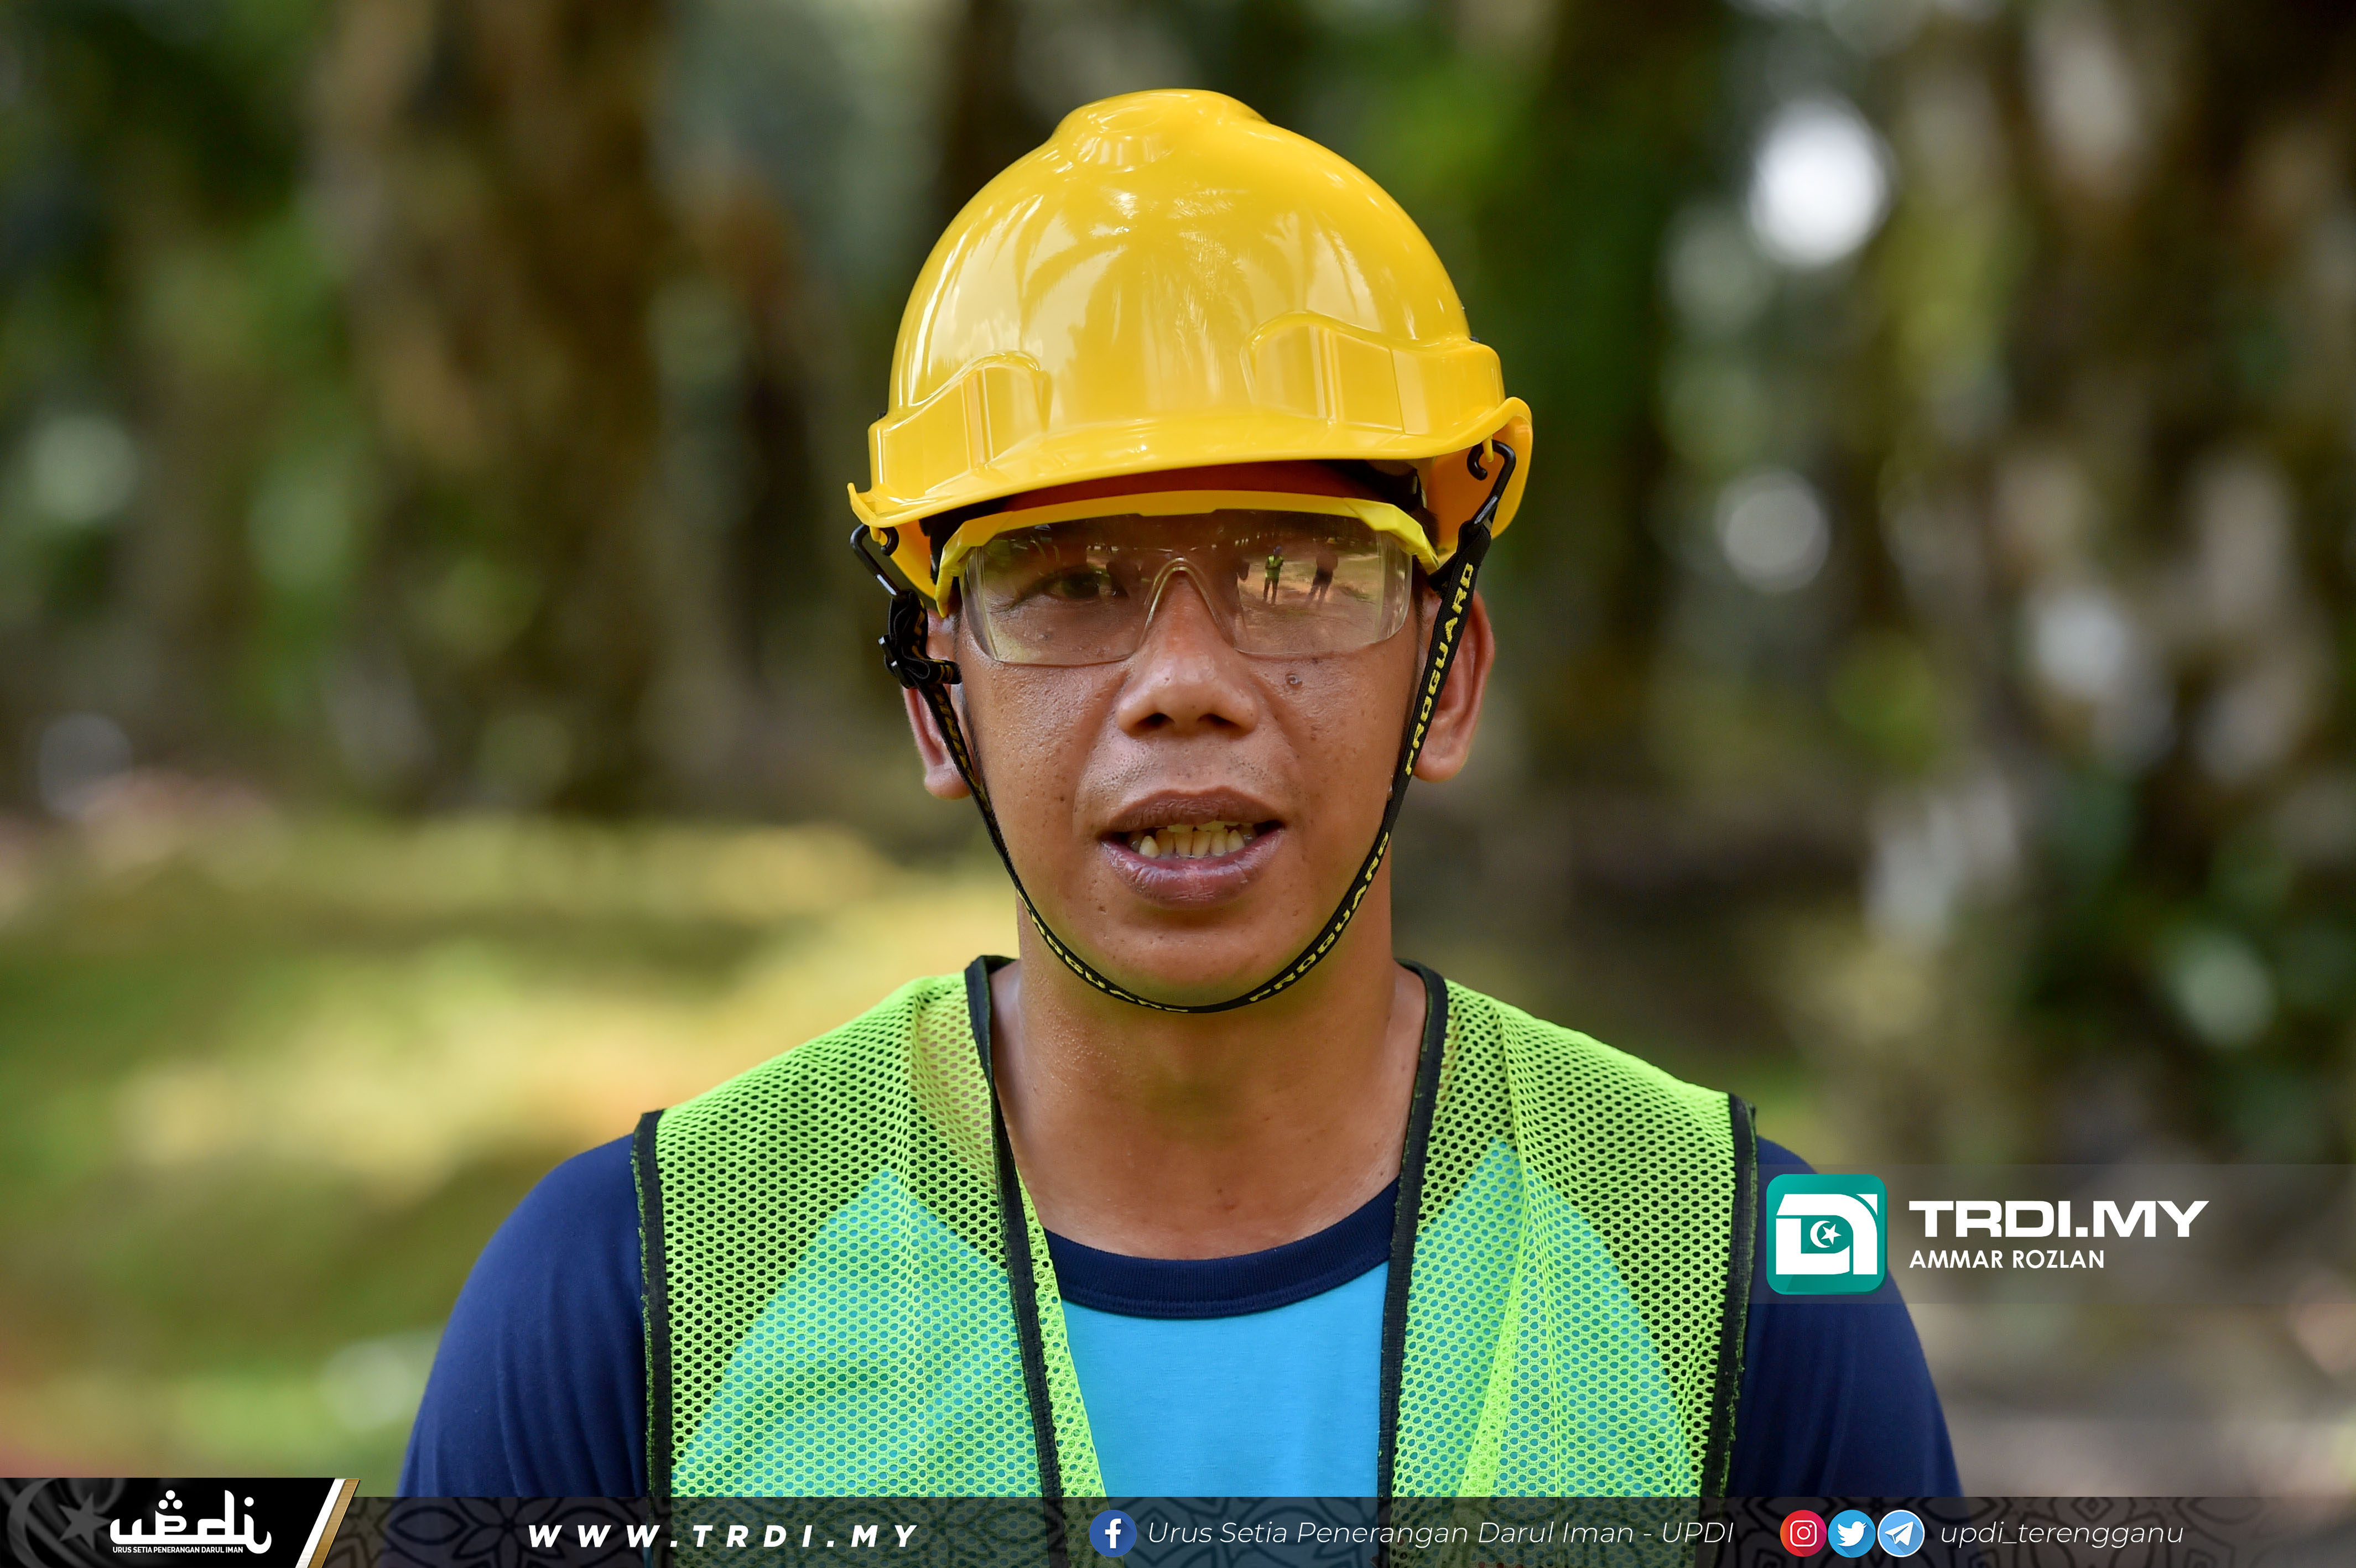The height and width of the screenshot is (1568, 2356).
Task: Click 'Urus Setia Penerangan Darul Iman - UPDI' text
Action: (1440, 1533)
